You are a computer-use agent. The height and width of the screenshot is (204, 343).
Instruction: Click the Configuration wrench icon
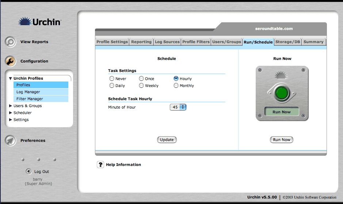[10, 61]
